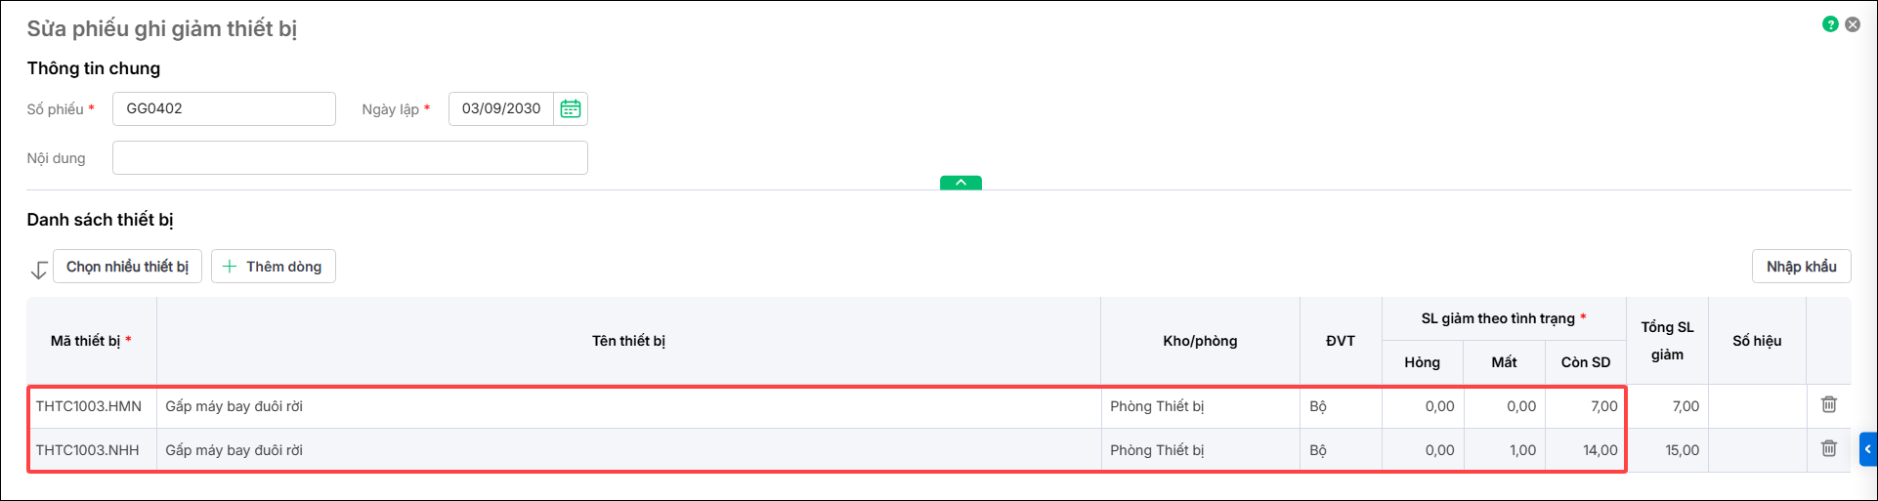The height and width of the screenshot is (501, 1878).
Task: Edit the Số phiếu field GG0402
Action: click(x=224, y=108)
